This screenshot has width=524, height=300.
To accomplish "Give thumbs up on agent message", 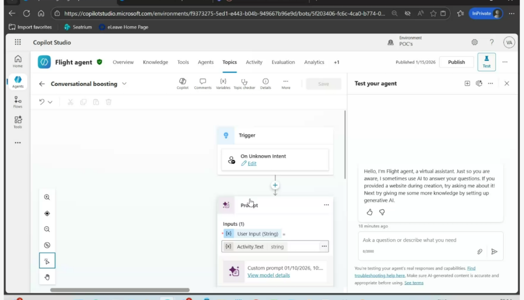I will point(370,212).
